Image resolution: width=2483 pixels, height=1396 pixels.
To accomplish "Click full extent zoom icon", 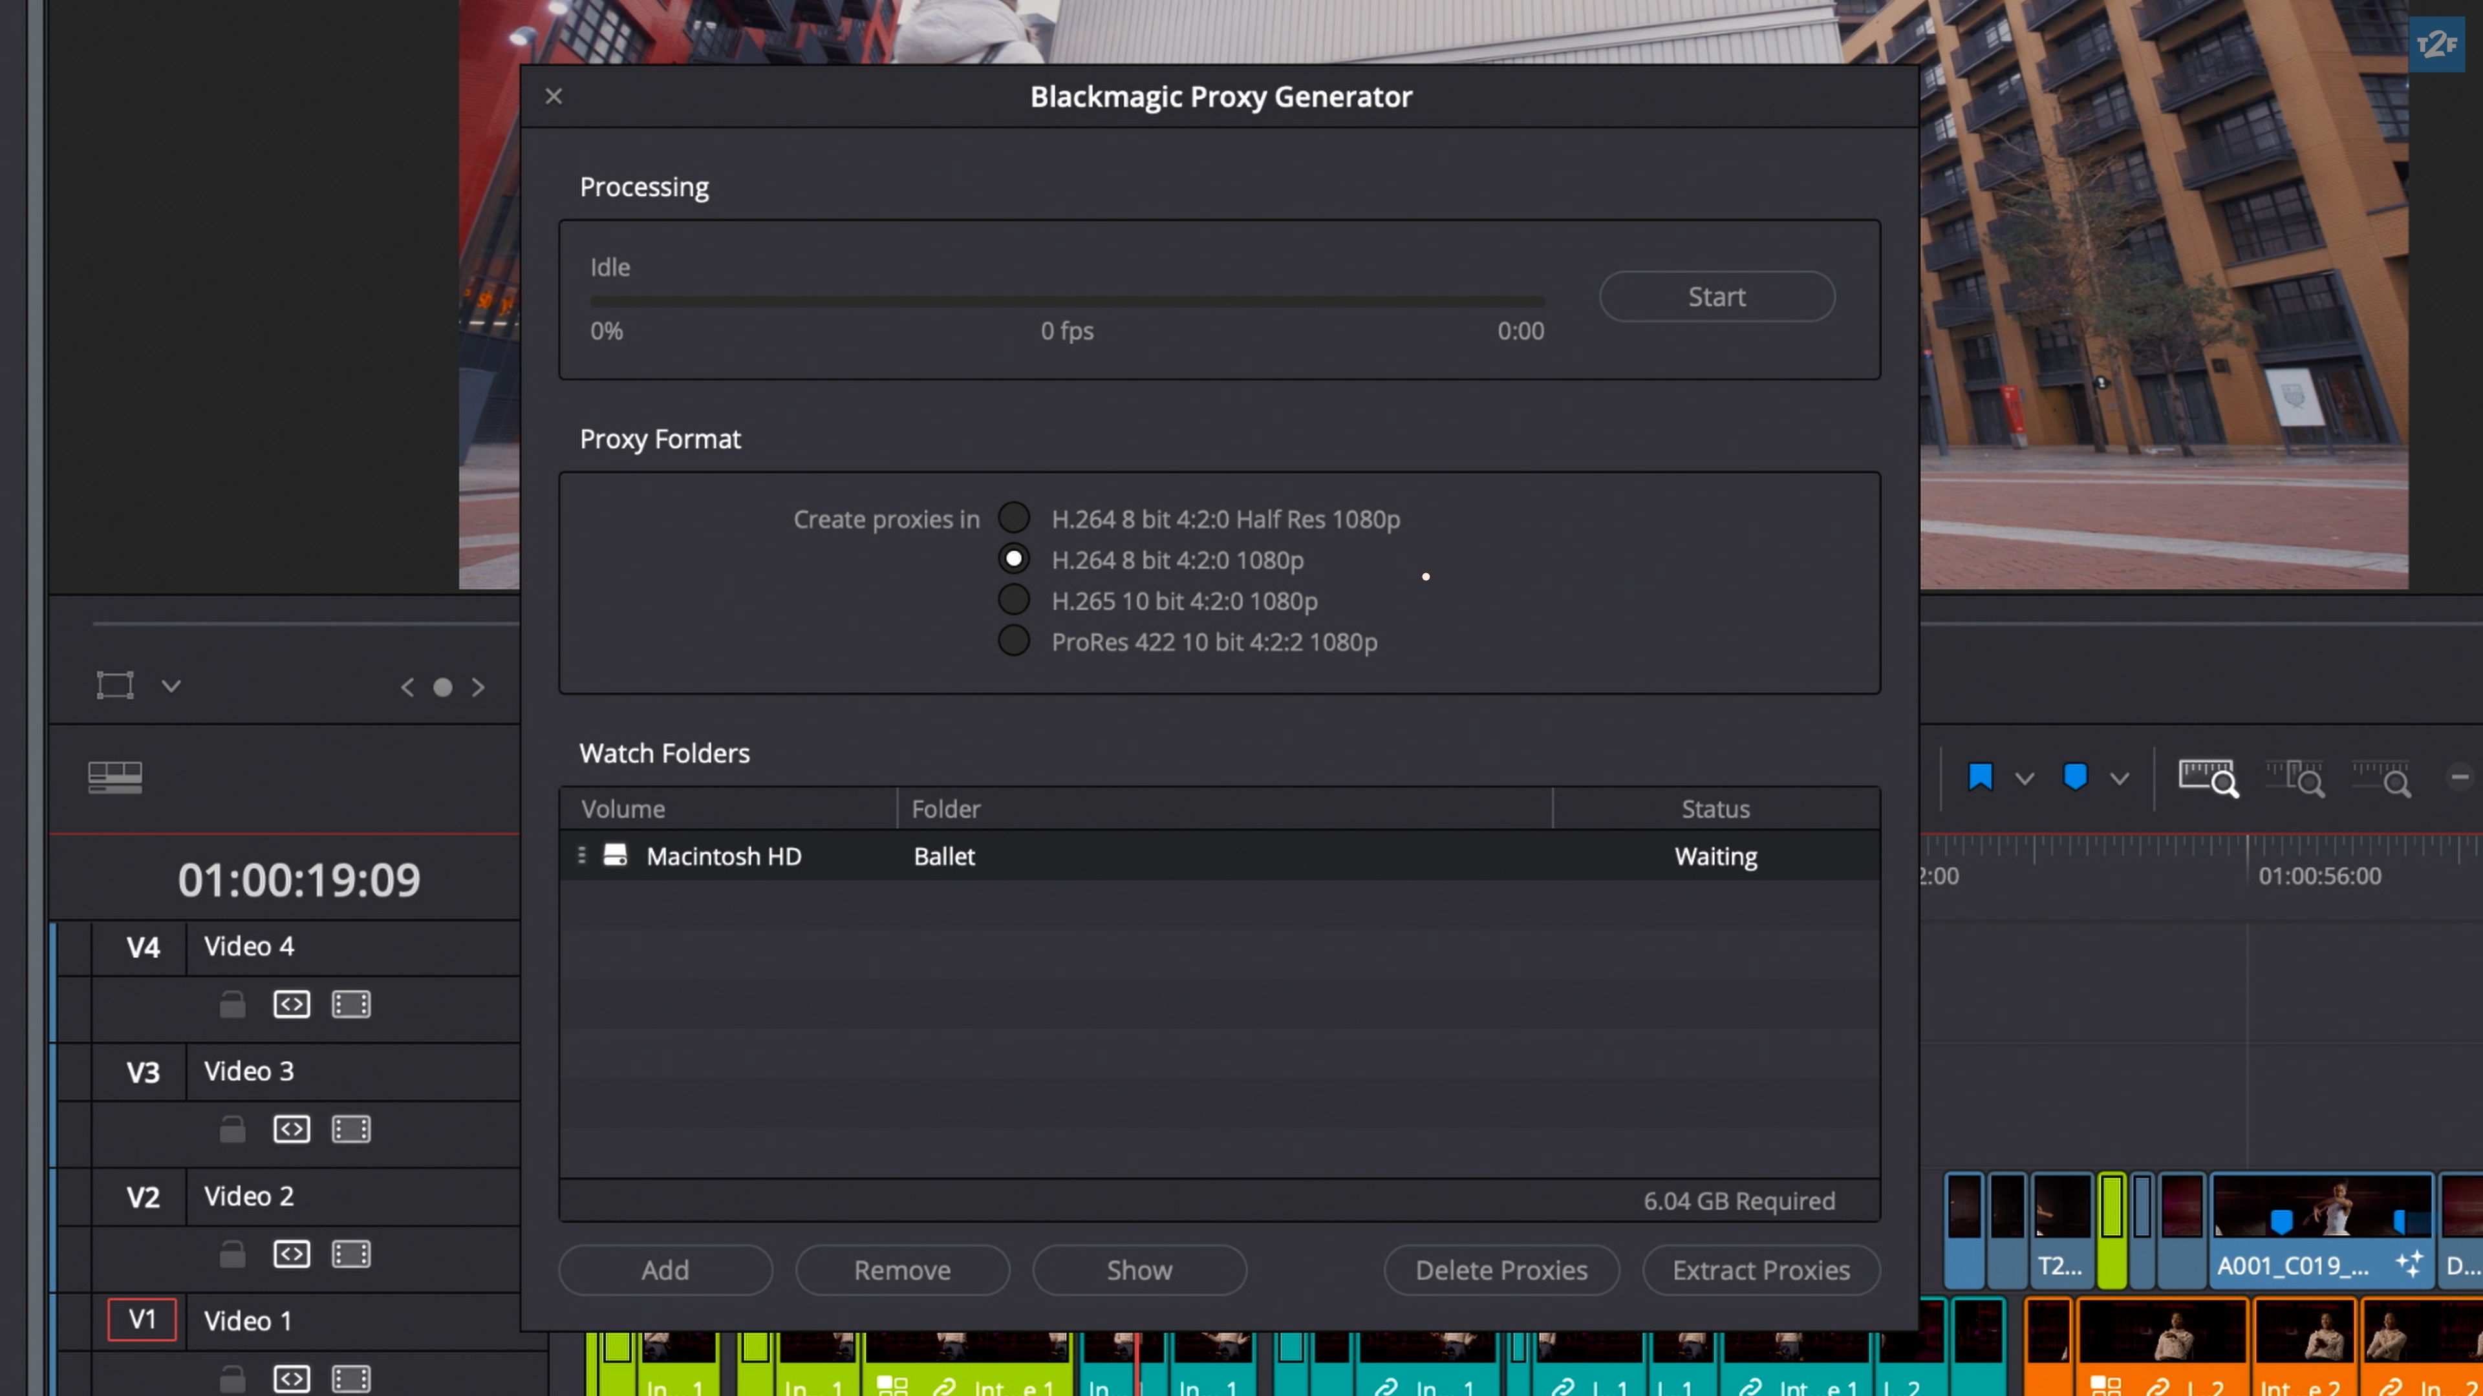I will (2208, 777).
